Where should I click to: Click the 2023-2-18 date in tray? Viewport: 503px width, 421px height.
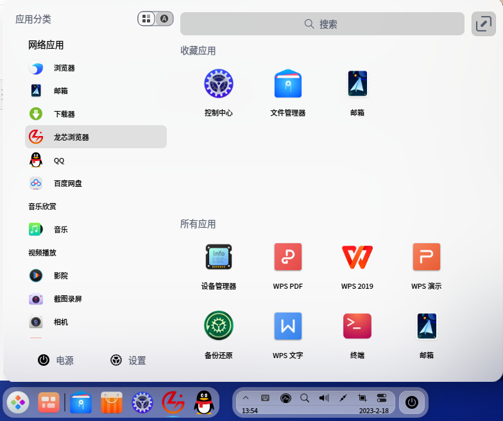(373, 411)
